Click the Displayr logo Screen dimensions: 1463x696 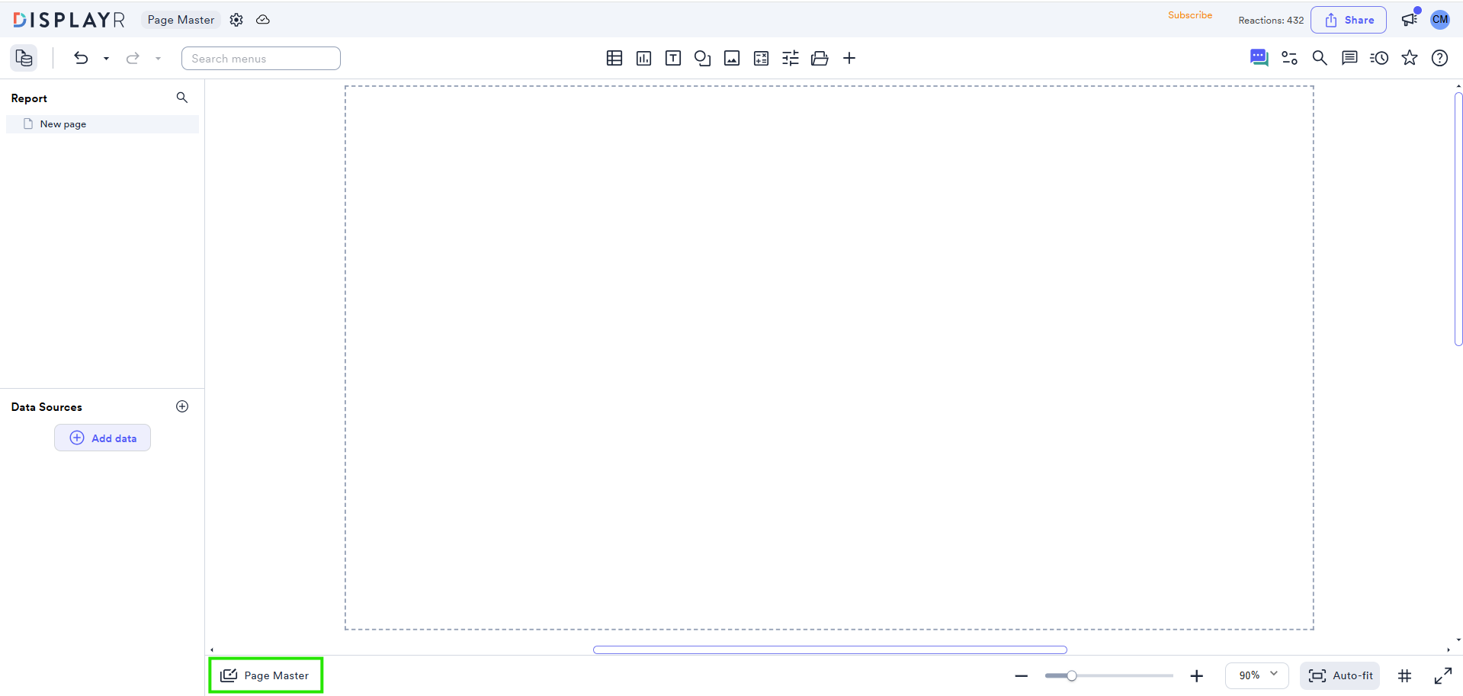click(x=69, y=20)
